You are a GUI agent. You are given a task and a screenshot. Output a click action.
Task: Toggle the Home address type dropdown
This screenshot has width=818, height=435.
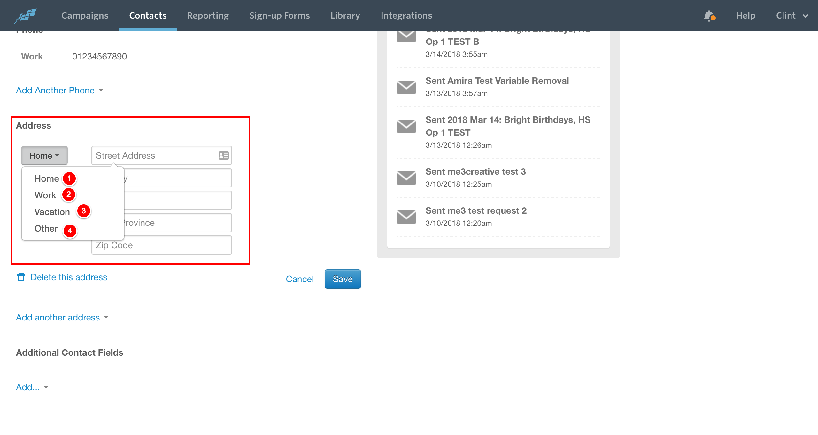click(x=44, y=155)
